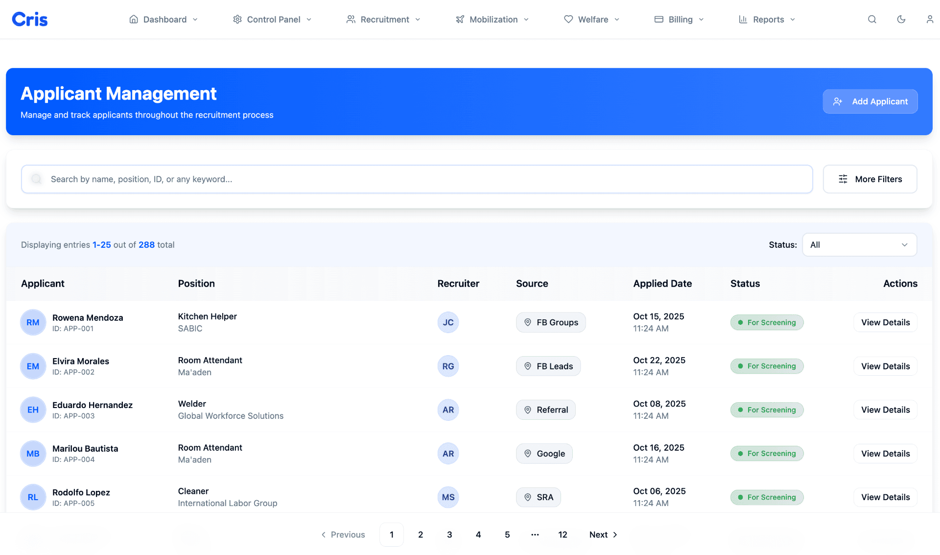Focus the applicant search field
Viewport: 940px width, 555px height.
417,179
